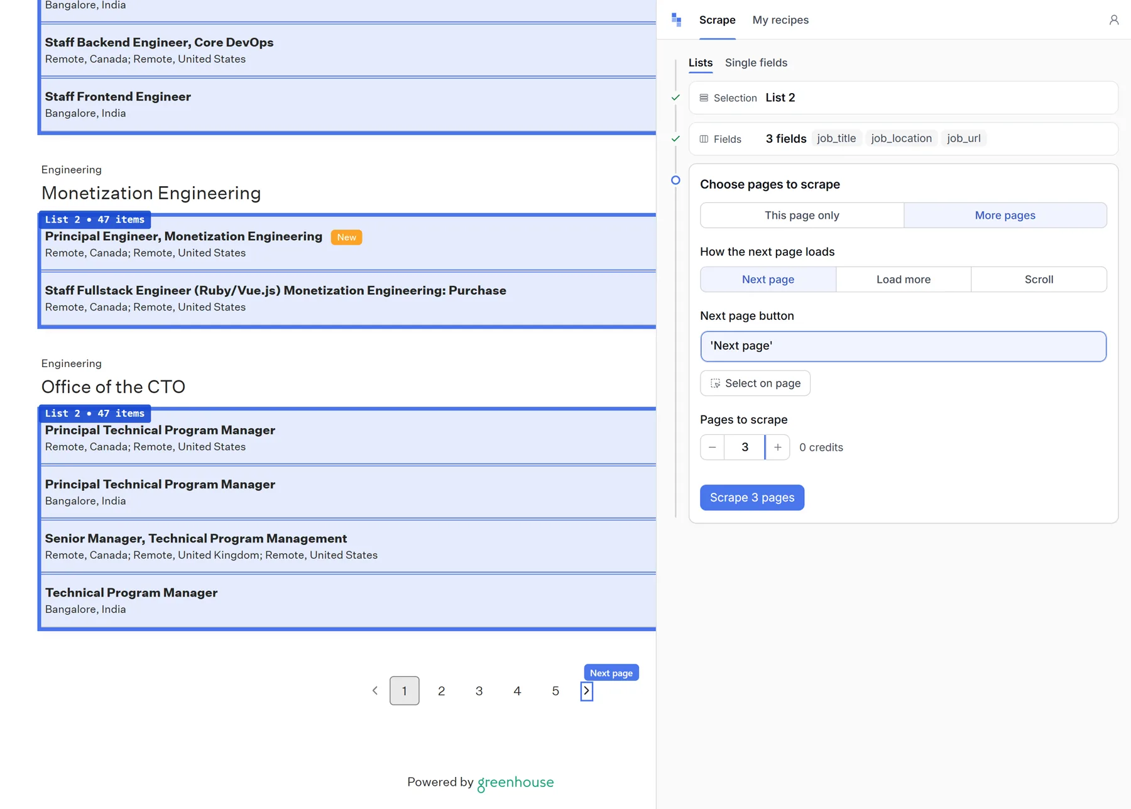Increase pages to scrape with plus
This screenshot has width=1131, height=809.
777,448
